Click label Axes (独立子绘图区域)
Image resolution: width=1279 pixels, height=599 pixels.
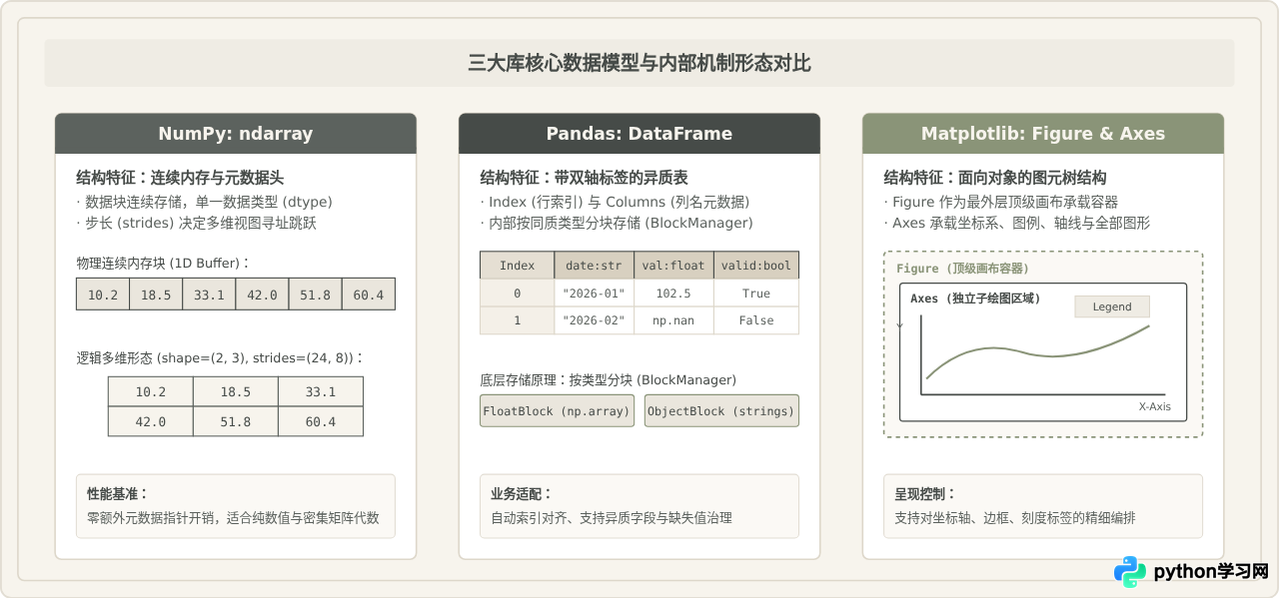click(x=975, y=299)
